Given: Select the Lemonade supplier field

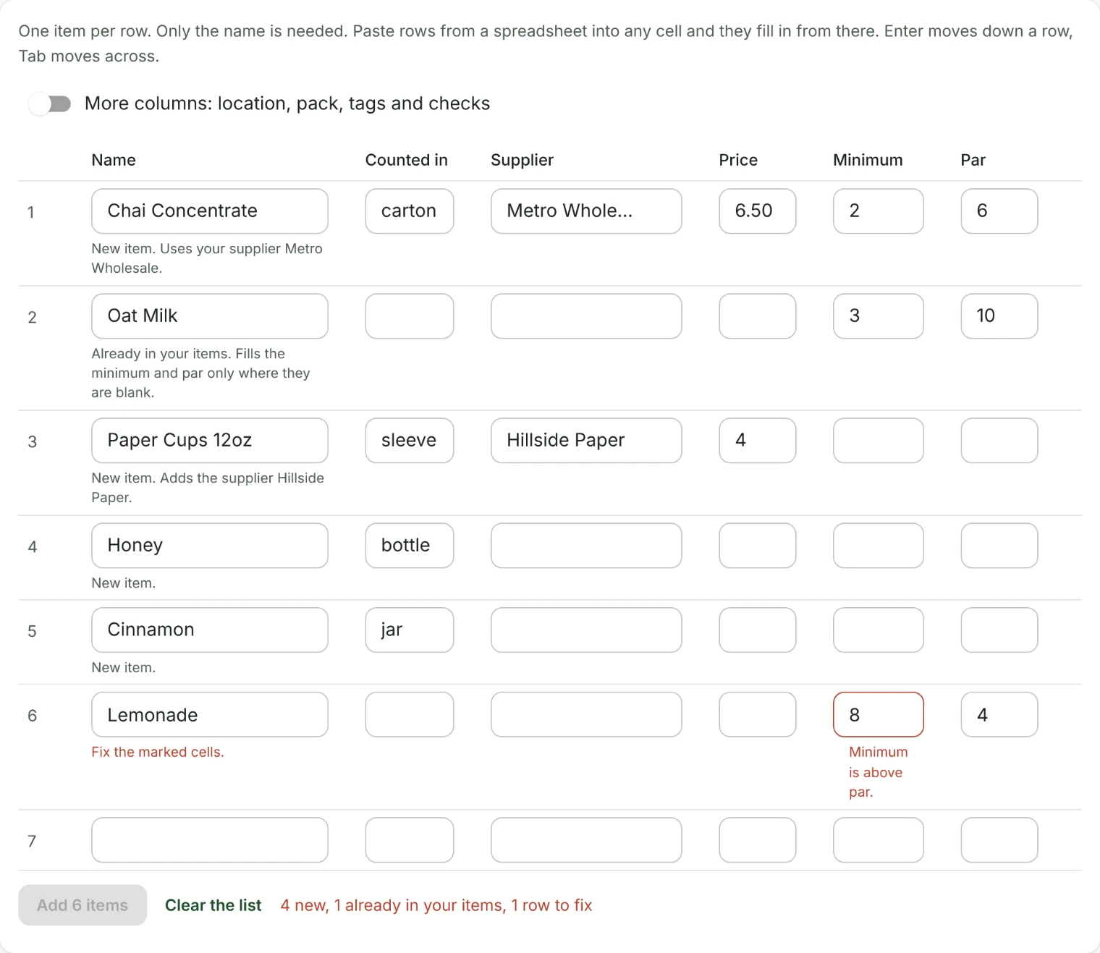Looking at the screenshot, I should tap(586, 715).
